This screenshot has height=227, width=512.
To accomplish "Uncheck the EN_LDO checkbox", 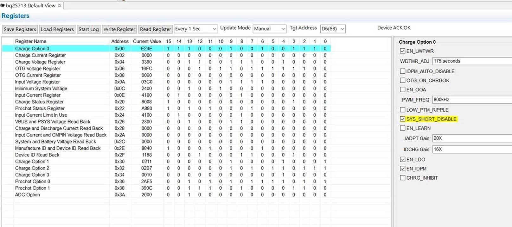I will [x=403, y=159].
